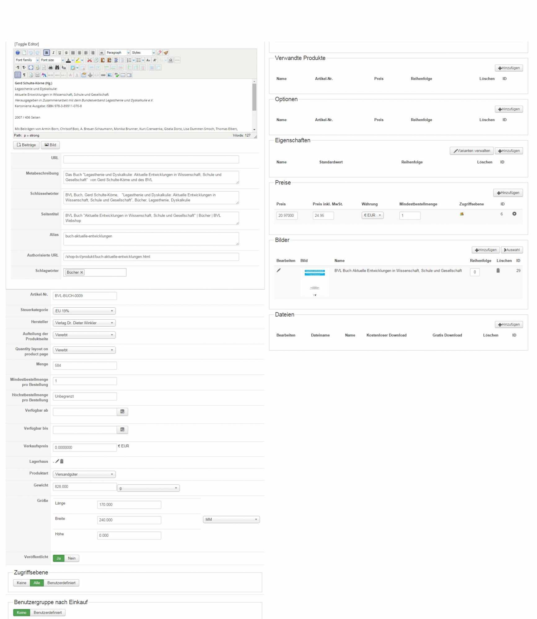Apply superscript formatting
Image resolution: width=537 pixels, height=619 pixels.
(155, 60)
